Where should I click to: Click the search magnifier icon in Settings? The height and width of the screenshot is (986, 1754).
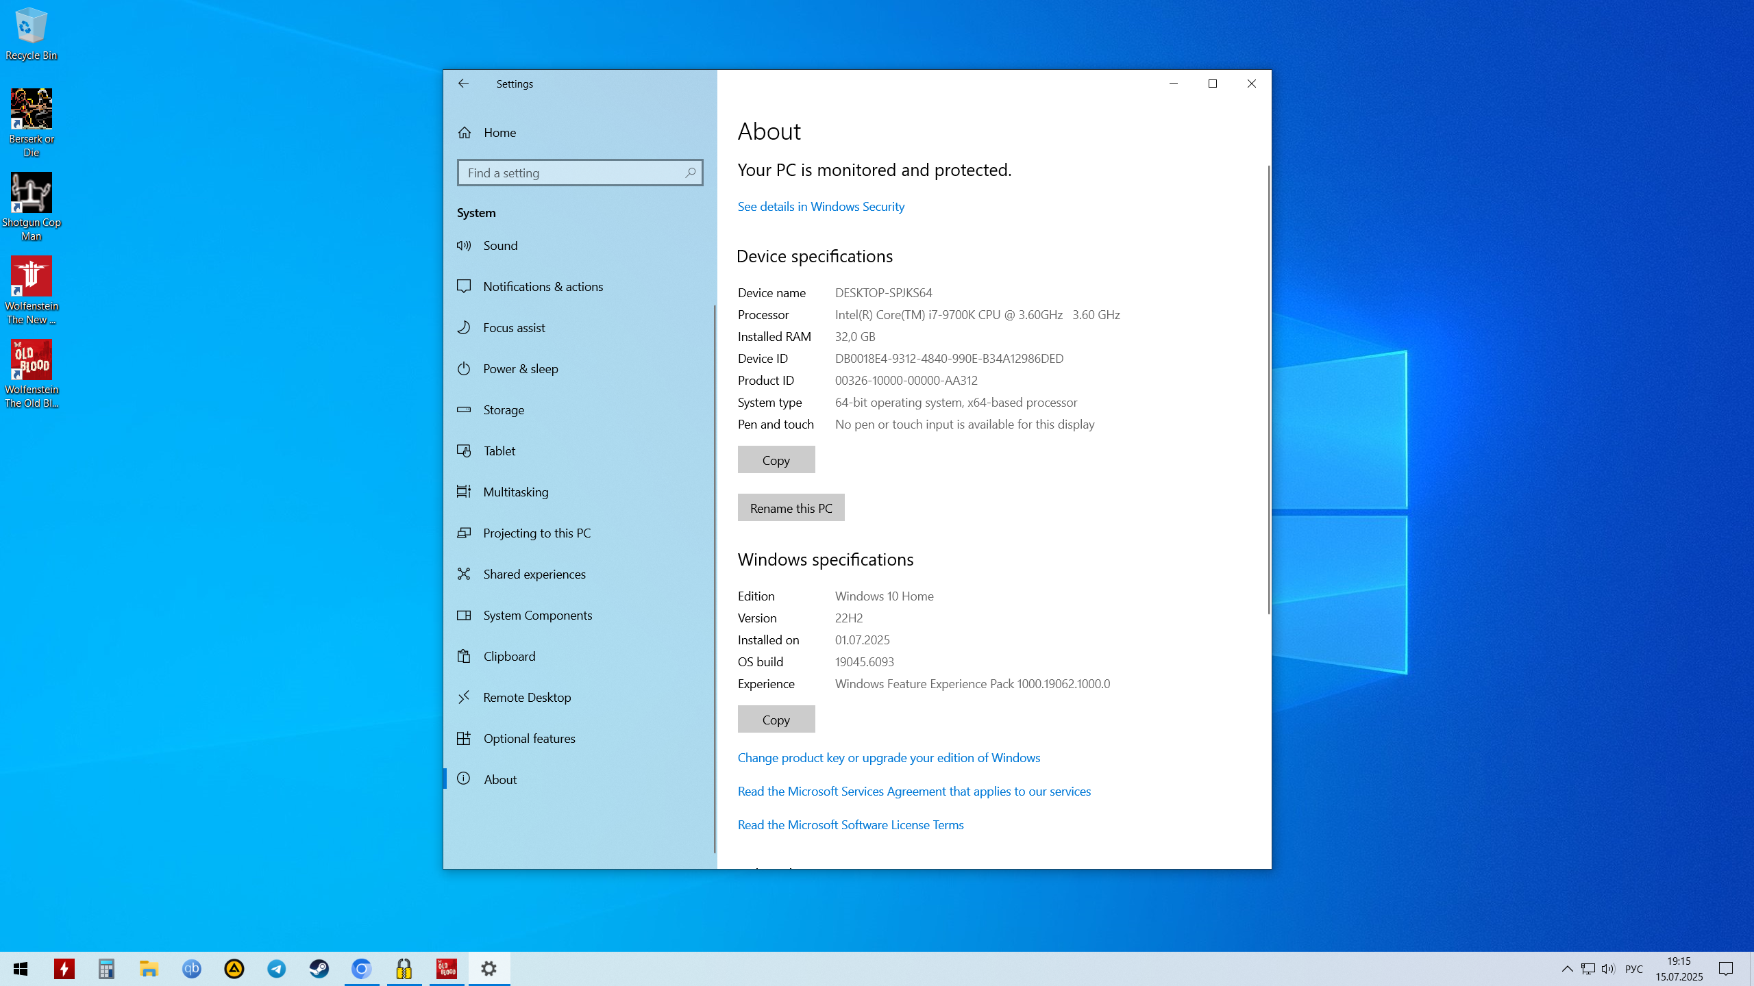point(690,173)
